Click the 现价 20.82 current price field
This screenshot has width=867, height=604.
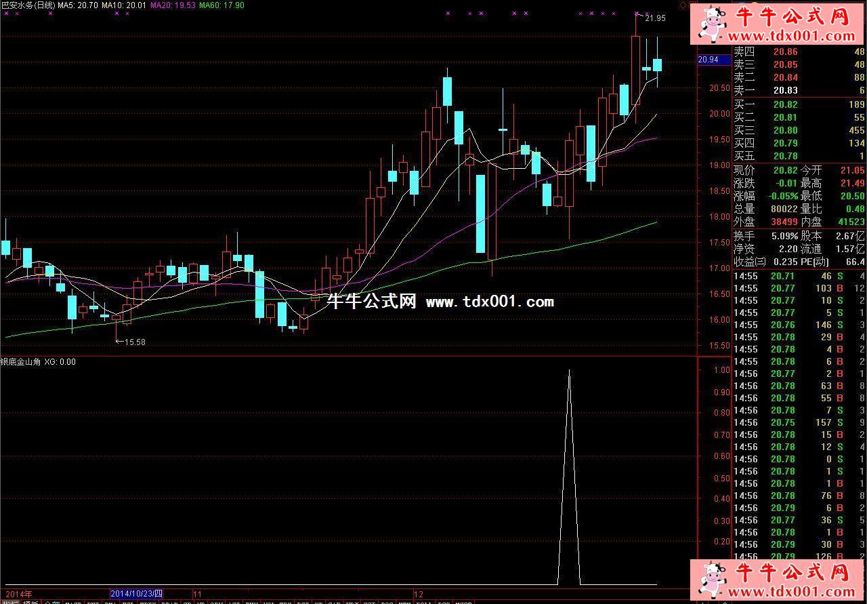765,170
